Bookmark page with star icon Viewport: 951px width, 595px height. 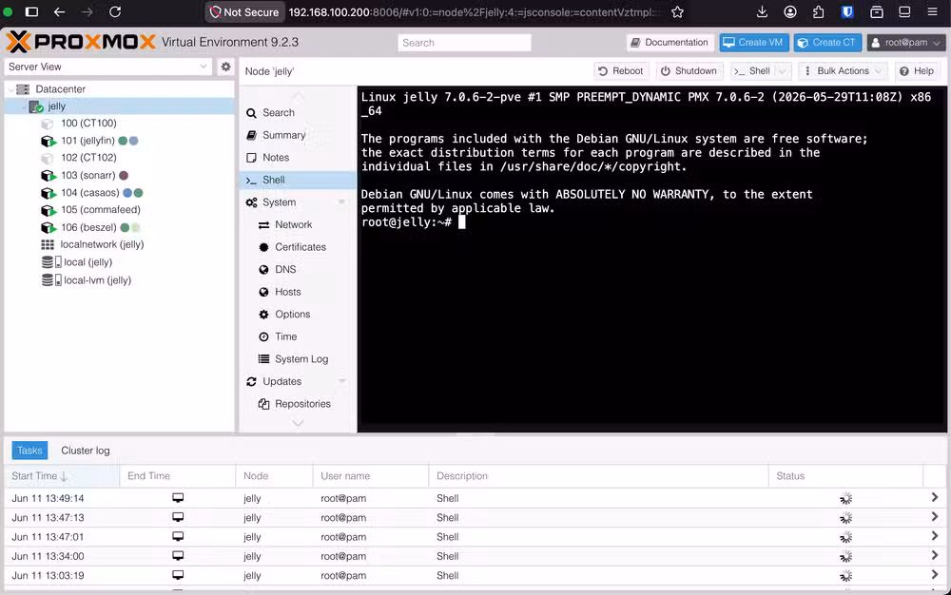pos(677,11)
